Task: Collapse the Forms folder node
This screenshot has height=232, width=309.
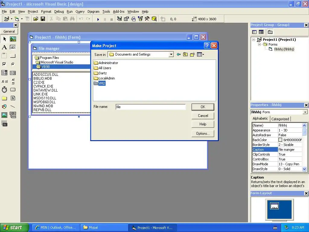Action: [x=259, y=44]
